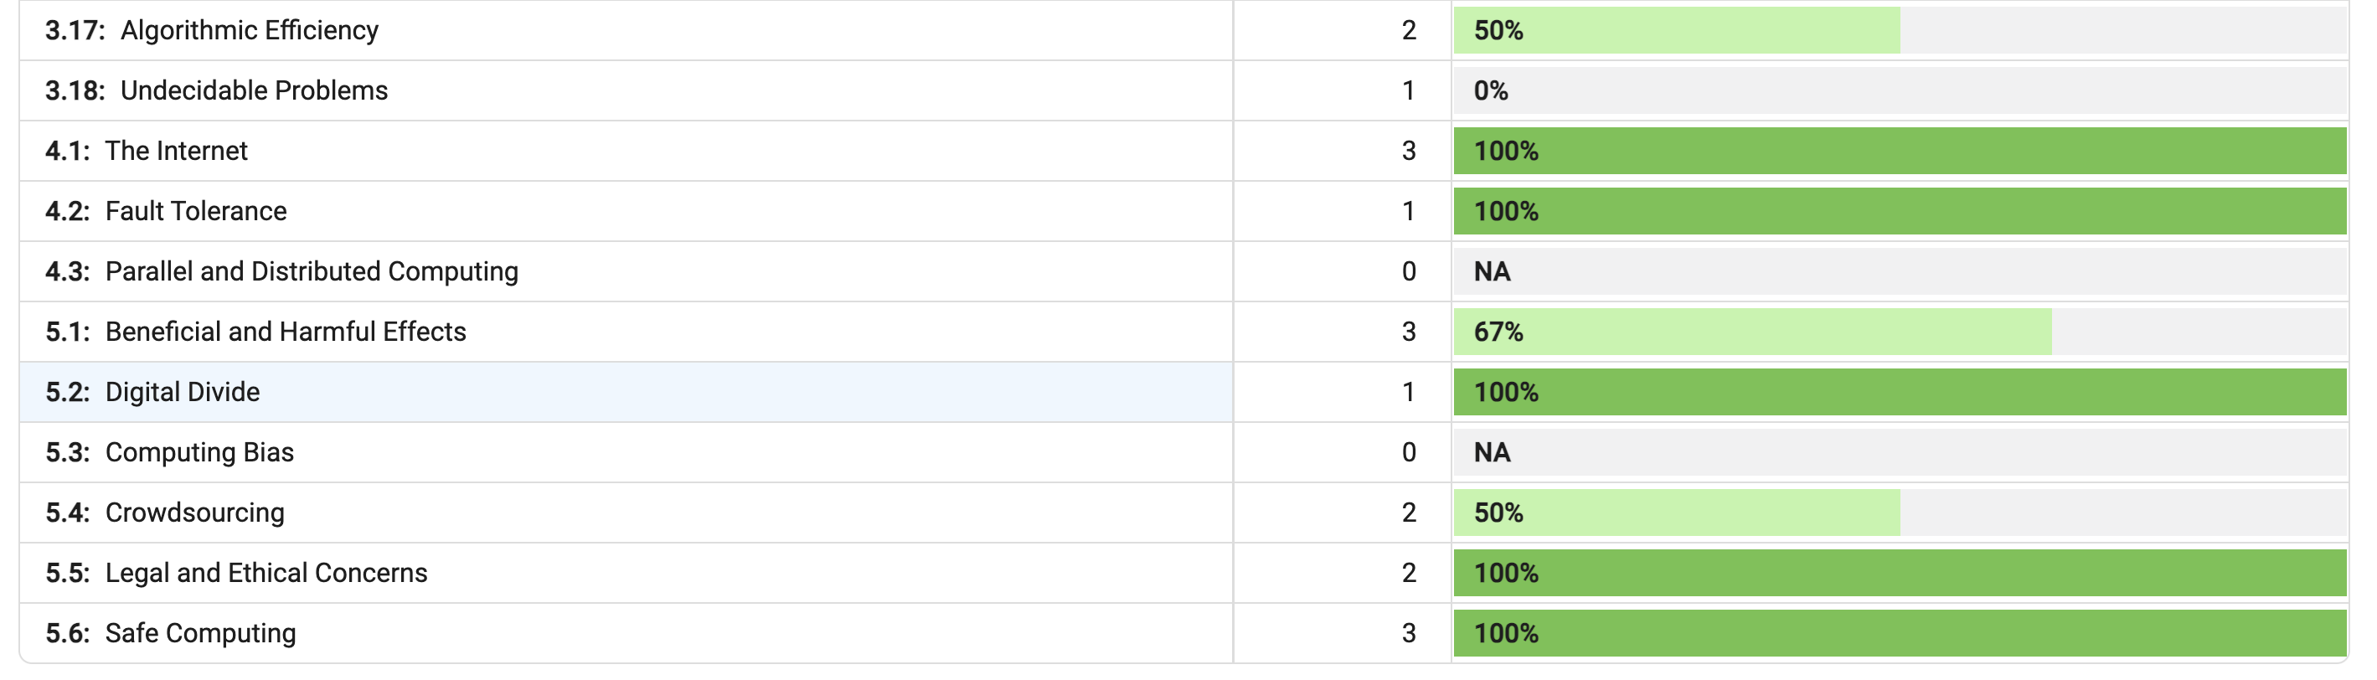Click the 100% bar for Legal and Ethical Concerns
Viewport: 2377px width, 680px height.
[x=1900, y=573]
